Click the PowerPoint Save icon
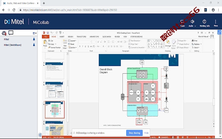Image resolution: width=222 pixels, height=139 pixels. click(48, 33)
